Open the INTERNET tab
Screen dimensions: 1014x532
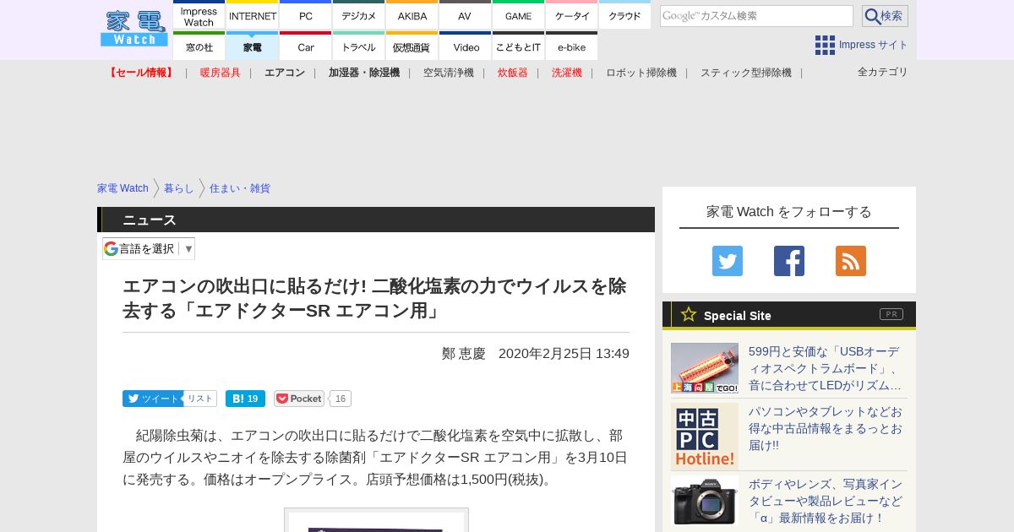coord(253,16)
